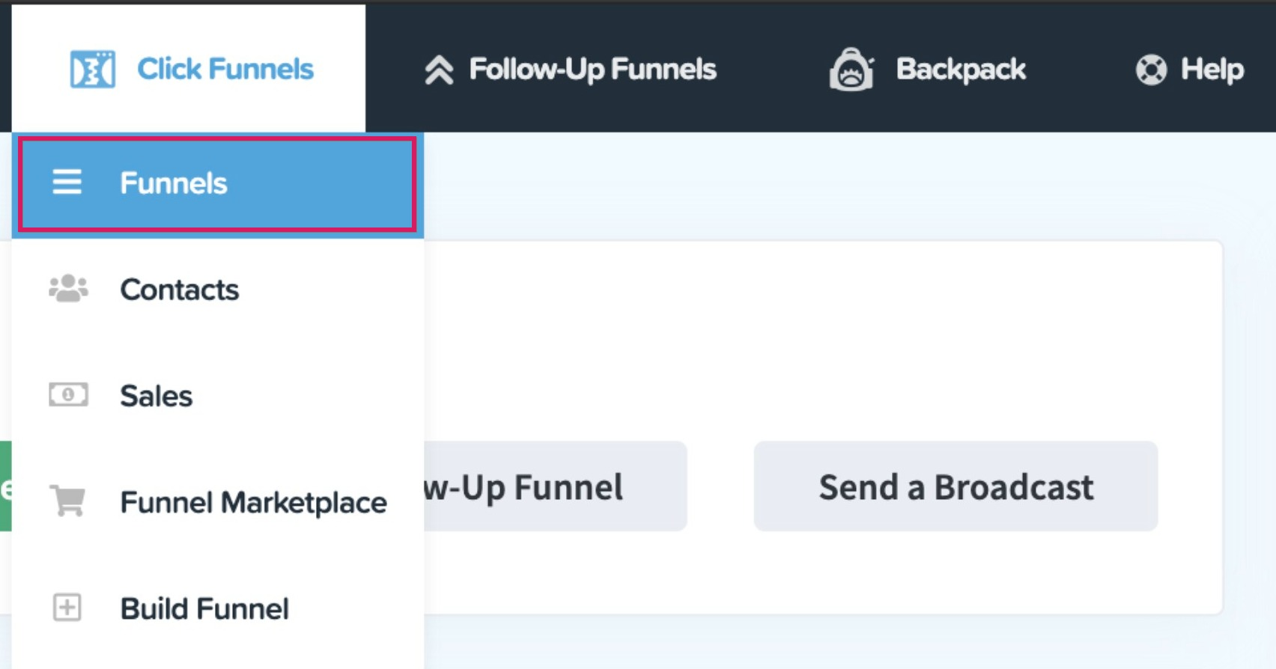Click the Click Funnels logo icon

92,69
